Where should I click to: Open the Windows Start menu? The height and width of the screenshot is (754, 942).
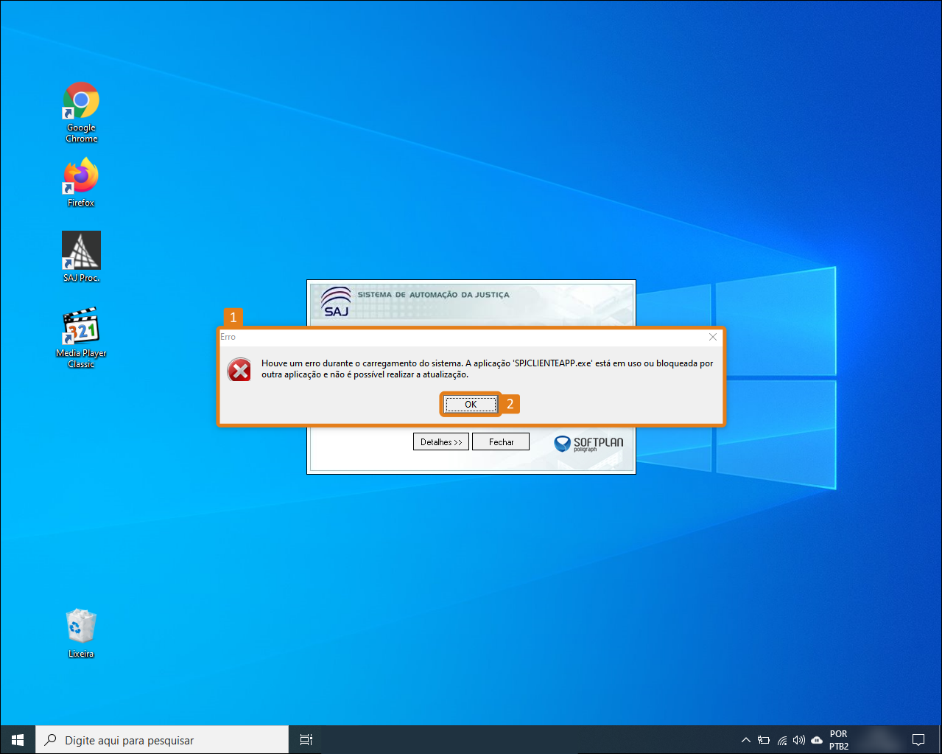point(18,739)
